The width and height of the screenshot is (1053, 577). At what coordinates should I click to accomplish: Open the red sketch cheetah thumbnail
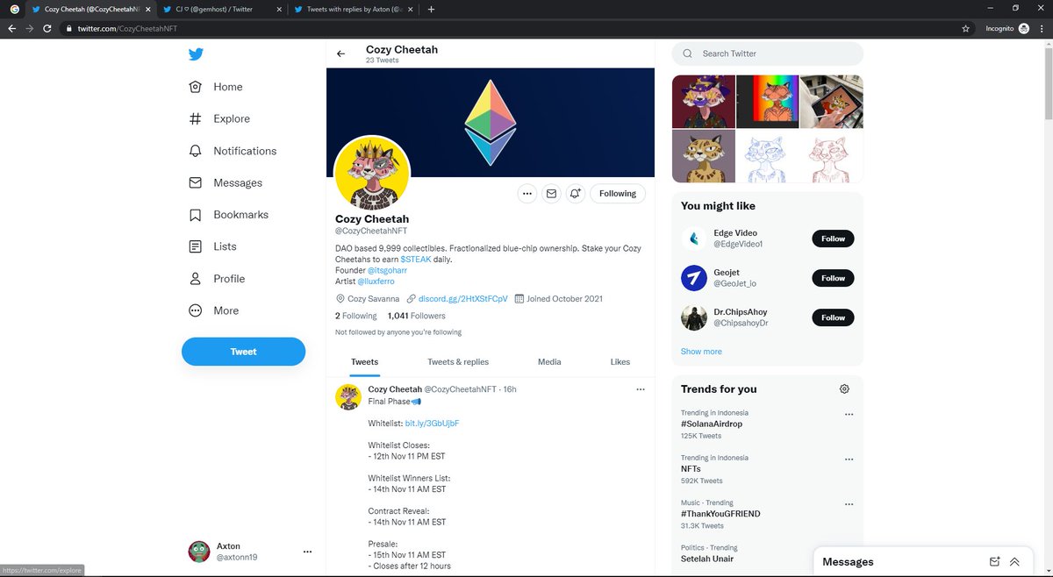pyautogui.click(x=832, y=156)
